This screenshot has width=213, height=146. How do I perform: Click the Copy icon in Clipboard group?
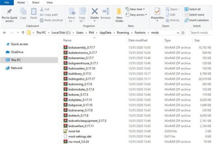(23, 12)
